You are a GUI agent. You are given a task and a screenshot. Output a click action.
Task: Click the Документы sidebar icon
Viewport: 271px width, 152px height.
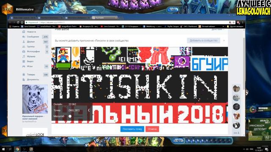[24, 80]
